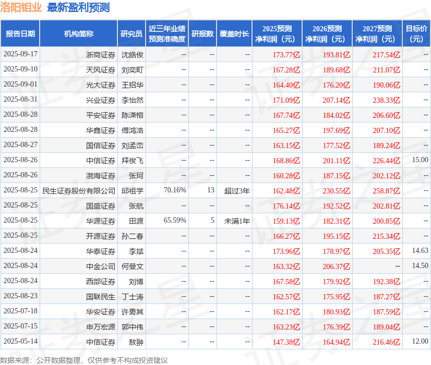
Task: Click researcher 田源 of 华源证券
Action: 137,221
